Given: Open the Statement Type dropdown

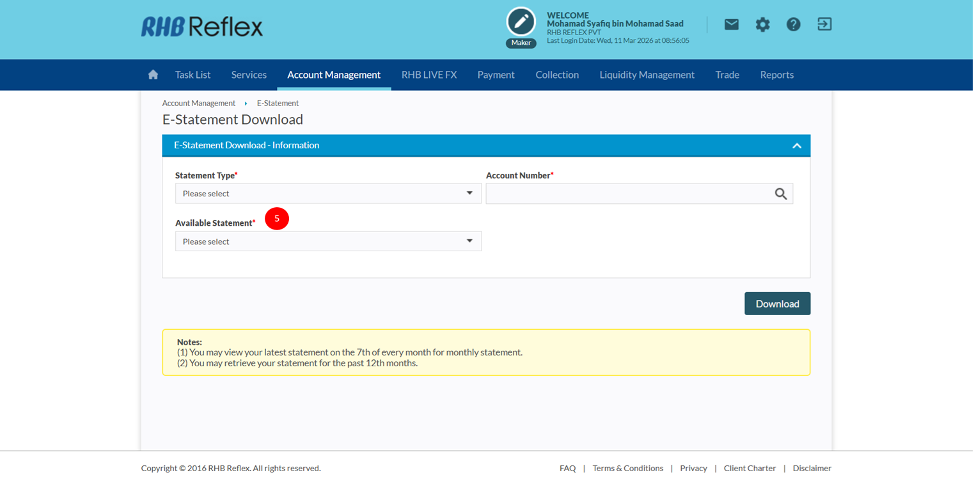Looking at the screenshot, I should [x=328, y=194].
